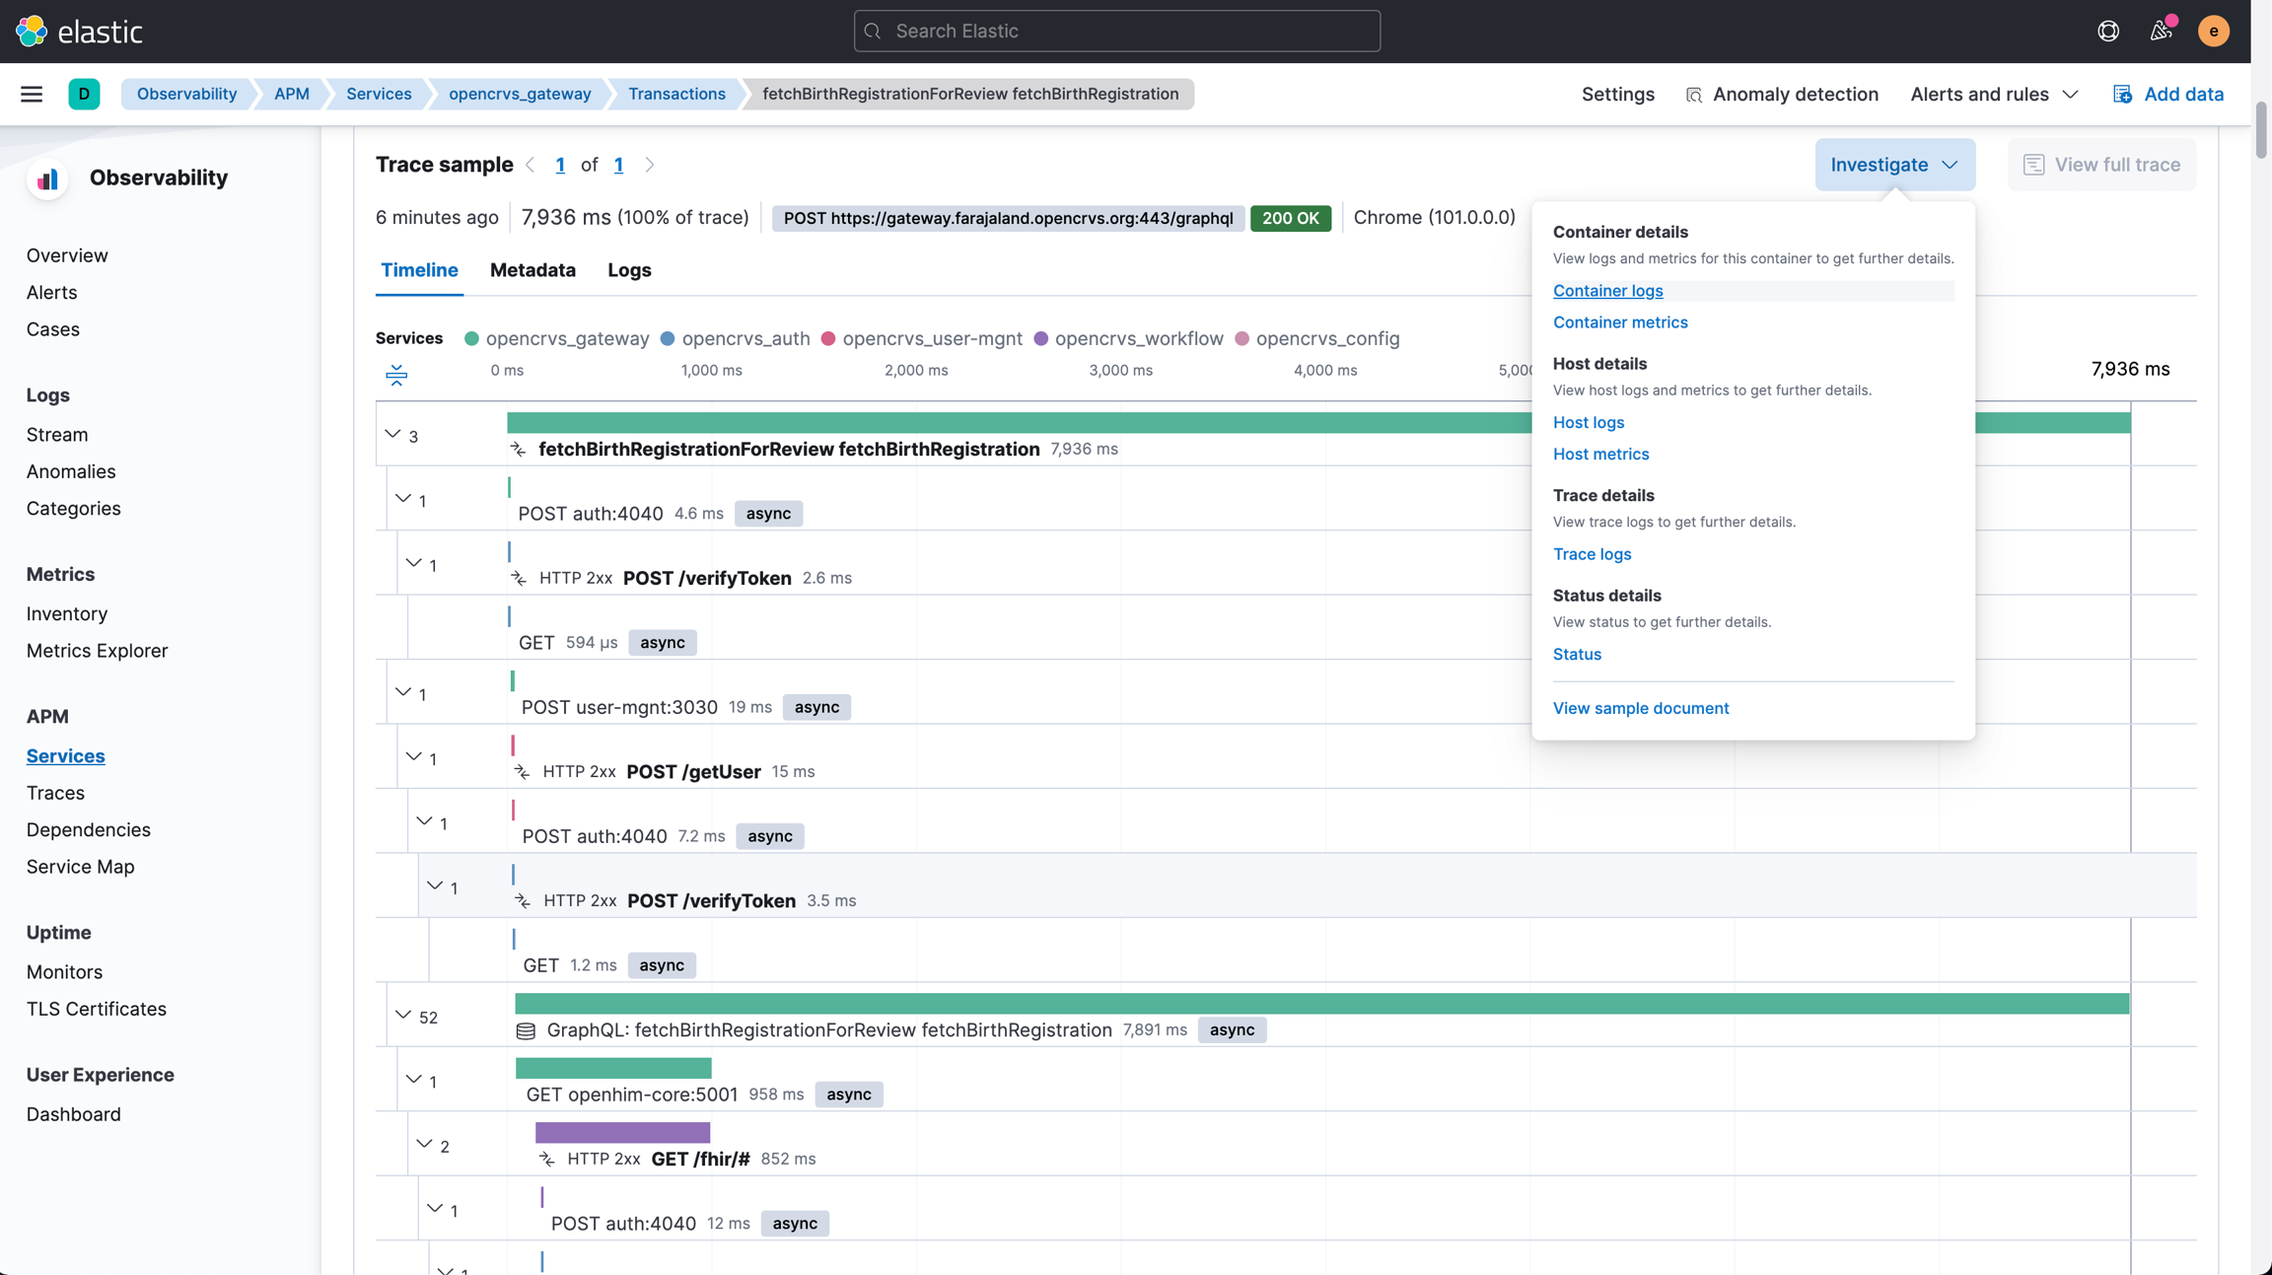Click View sample document link

[x=1640, y=708]
